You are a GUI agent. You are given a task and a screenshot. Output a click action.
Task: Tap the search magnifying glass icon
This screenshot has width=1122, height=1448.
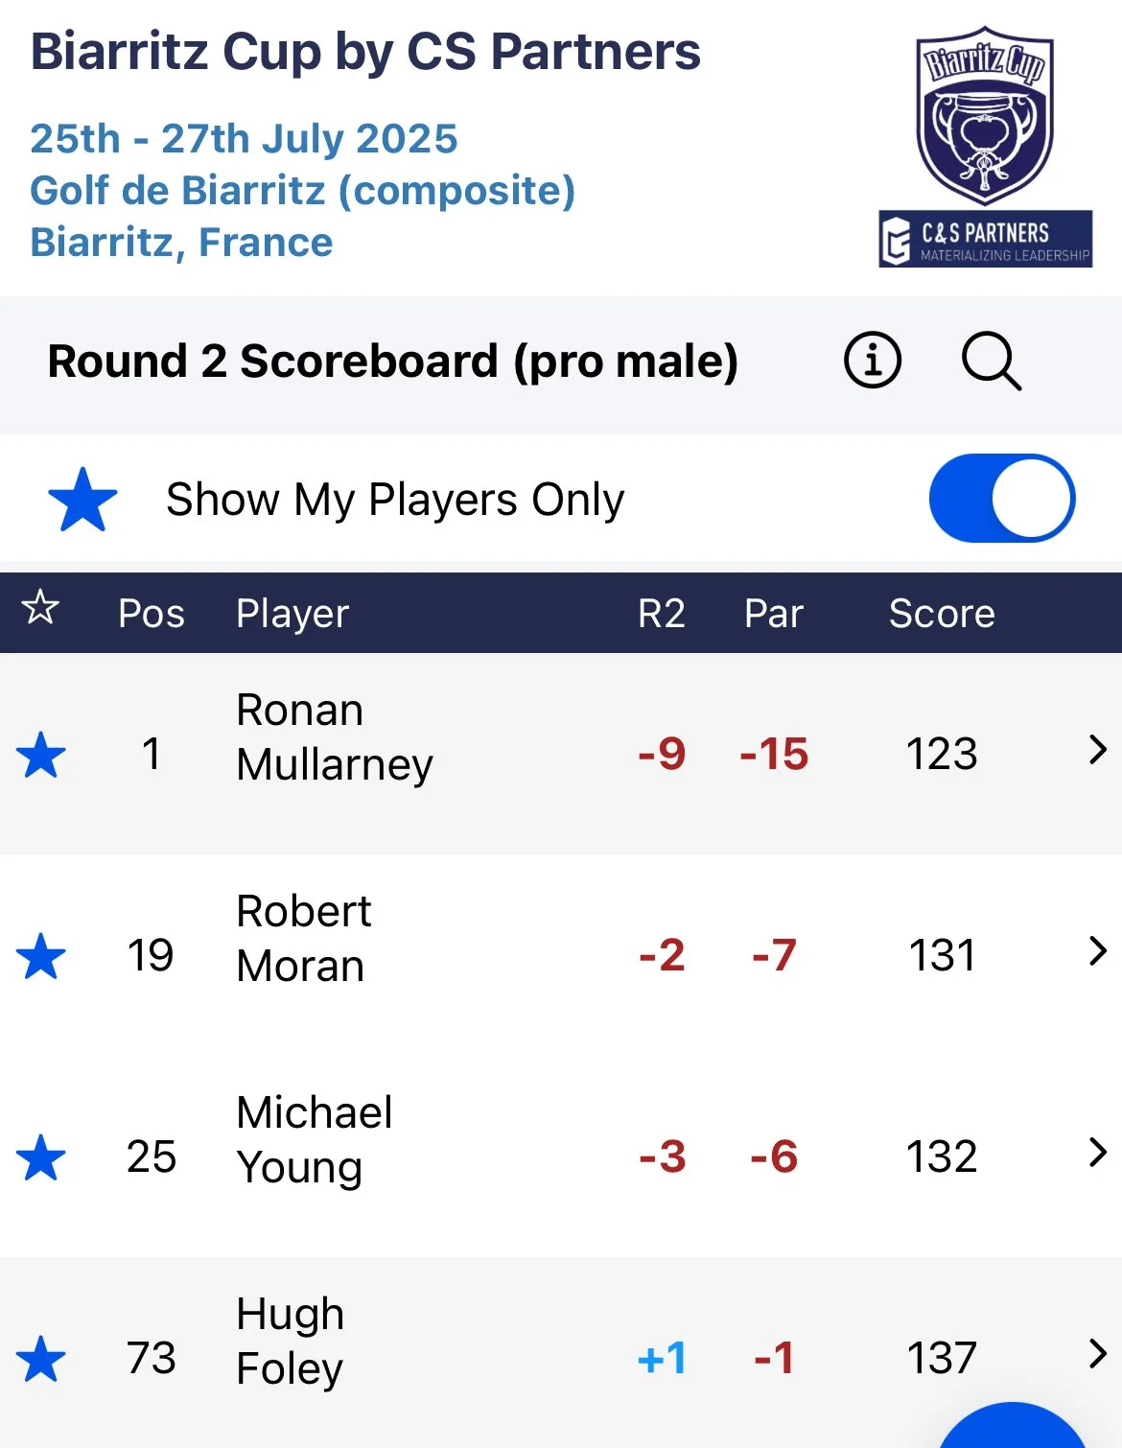point(991,362)
